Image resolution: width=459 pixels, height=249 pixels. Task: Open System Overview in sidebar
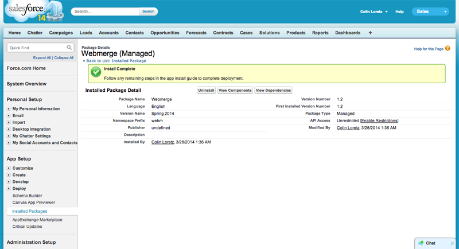point(26,84)
